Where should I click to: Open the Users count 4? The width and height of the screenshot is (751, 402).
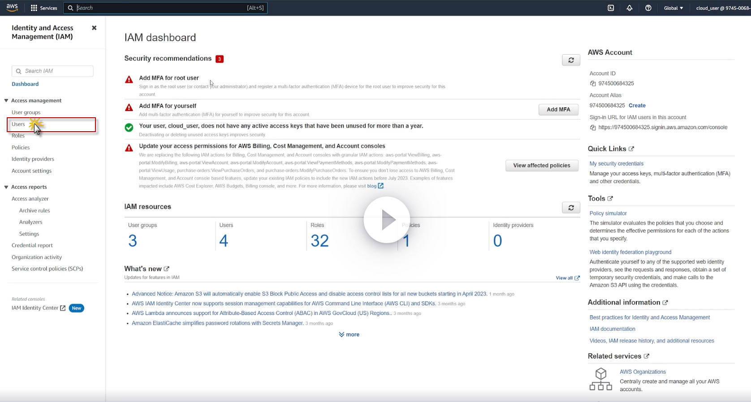(x=224, y=241)
